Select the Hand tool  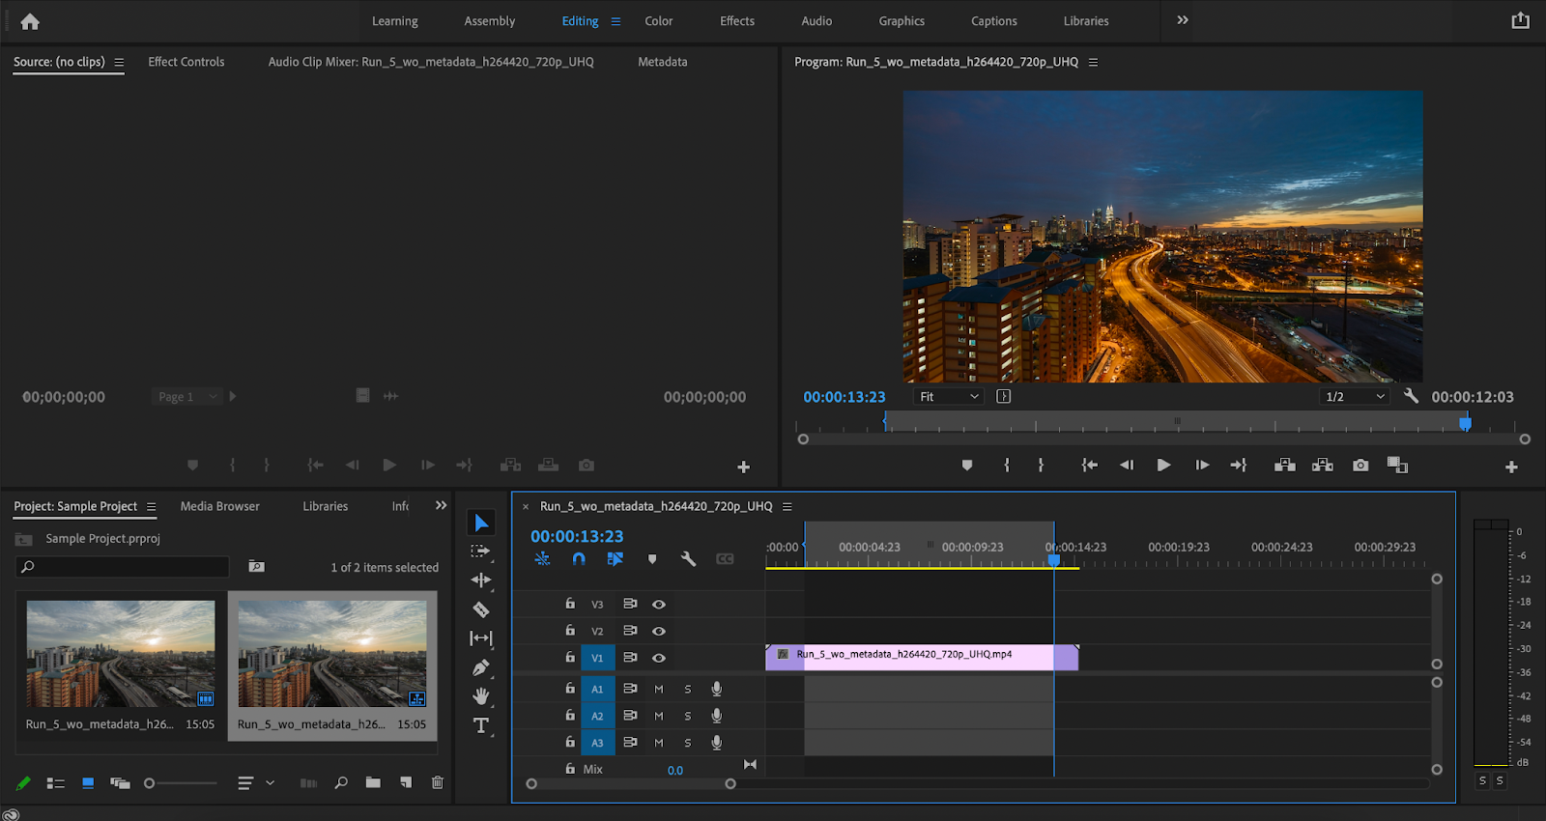480,696
